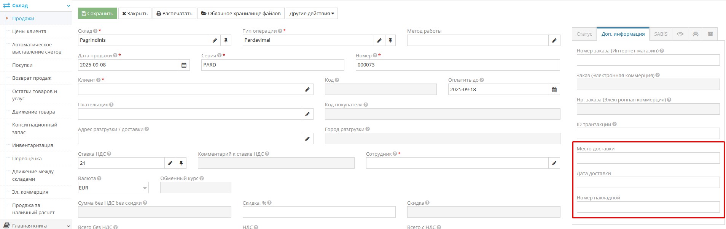Collapse the Склад sidebar section
This screenshot has width=726, height=229.
click(x=68, y=6)
